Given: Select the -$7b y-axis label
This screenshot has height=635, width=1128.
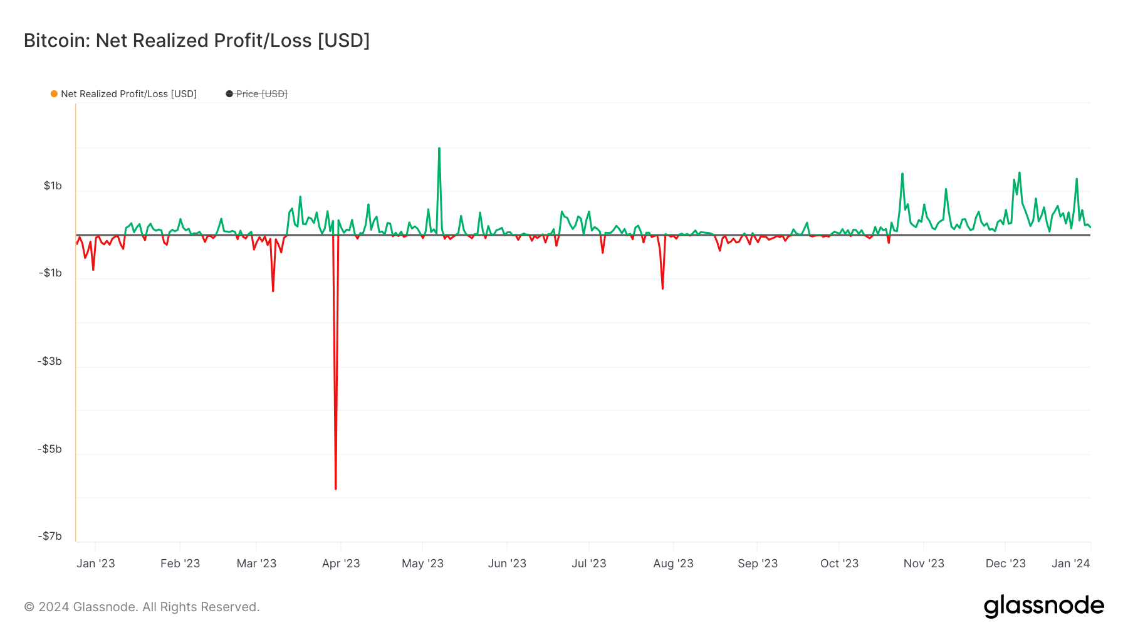Looking at the screenshot, I should 50,536.
